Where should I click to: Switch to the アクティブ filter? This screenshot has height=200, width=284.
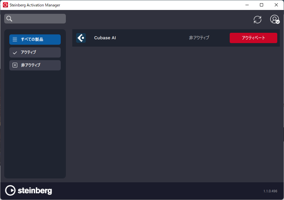click(35, 52)
